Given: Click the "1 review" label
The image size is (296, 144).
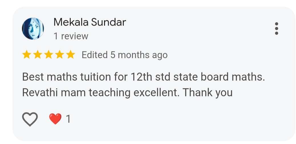Looking at the screenshot, I should pos(71,36).
